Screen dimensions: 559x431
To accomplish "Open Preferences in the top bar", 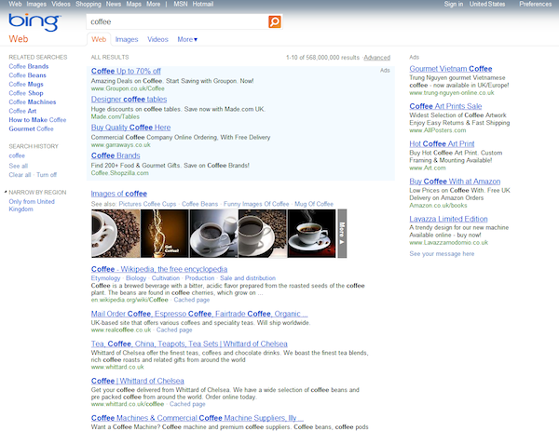I will (x=535, y=5).
